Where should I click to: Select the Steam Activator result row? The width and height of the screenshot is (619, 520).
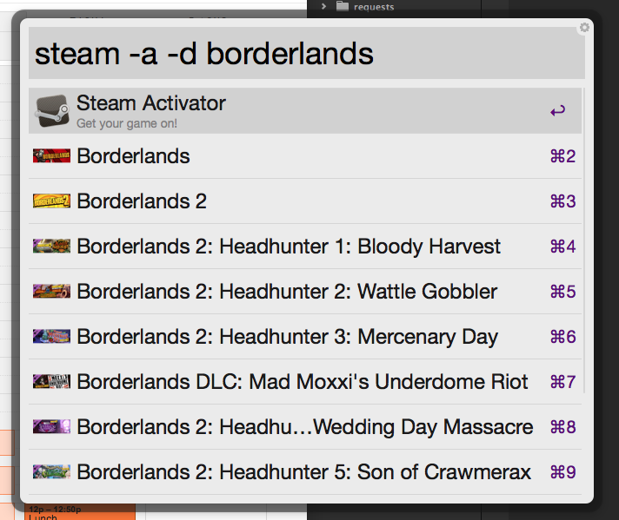click(304, 111)
